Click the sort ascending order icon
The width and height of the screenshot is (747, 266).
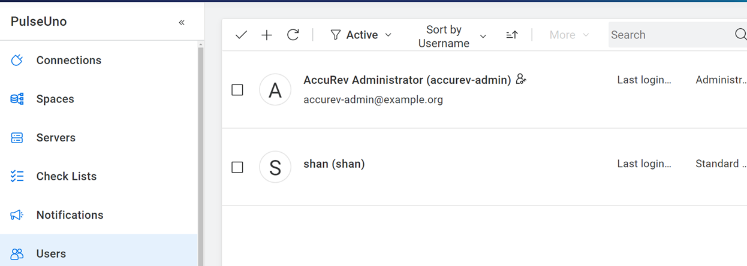point(511,35)
